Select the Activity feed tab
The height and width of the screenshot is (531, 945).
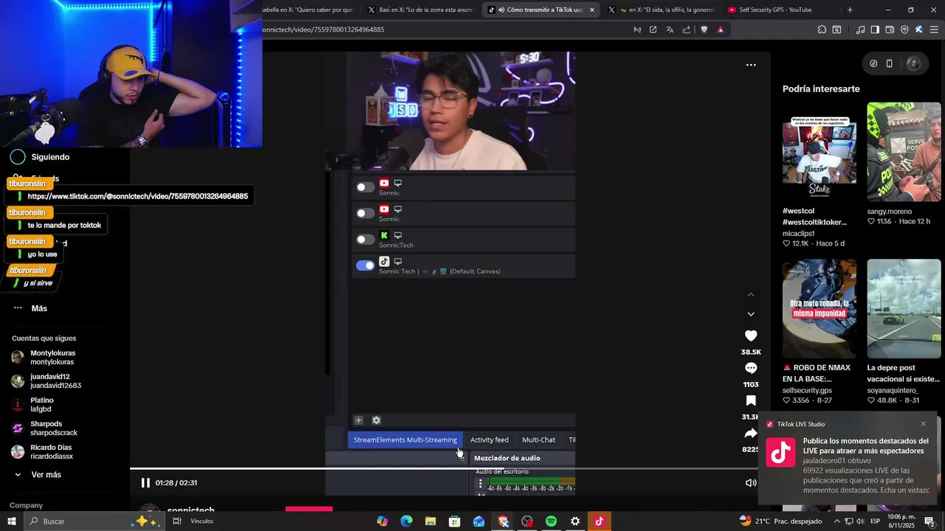(489, 440)
